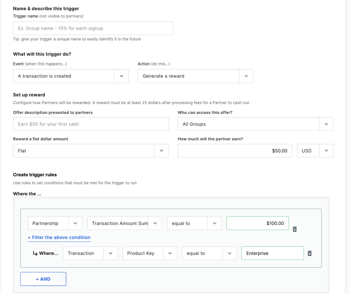Open the 'Transaction Amount Sum' field dropdown
Screen dimensions: 350x294
(155, 223)
